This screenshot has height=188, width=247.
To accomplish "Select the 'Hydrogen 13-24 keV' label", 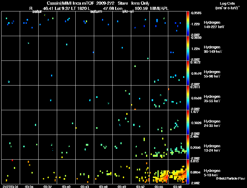I will 212,148.
